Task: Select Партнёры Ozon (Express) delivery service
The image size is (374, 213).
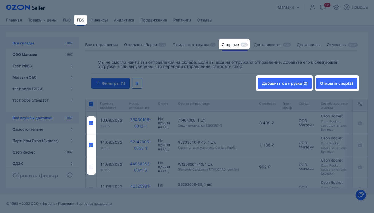Action: [43, 141]
